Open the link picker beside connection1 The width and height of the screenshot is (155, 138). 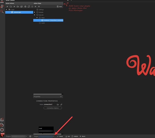coord(61,104)
